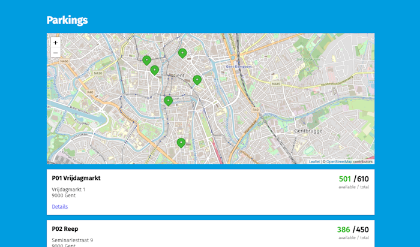Select the green marker below city center
Image resolution: width=420 pixels, height=247 pixels.
pyautogui.click(x=168, y=101)
